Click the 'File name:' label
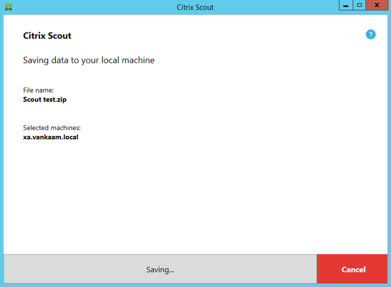The image size is (391, 287). (x=38, y=90)
